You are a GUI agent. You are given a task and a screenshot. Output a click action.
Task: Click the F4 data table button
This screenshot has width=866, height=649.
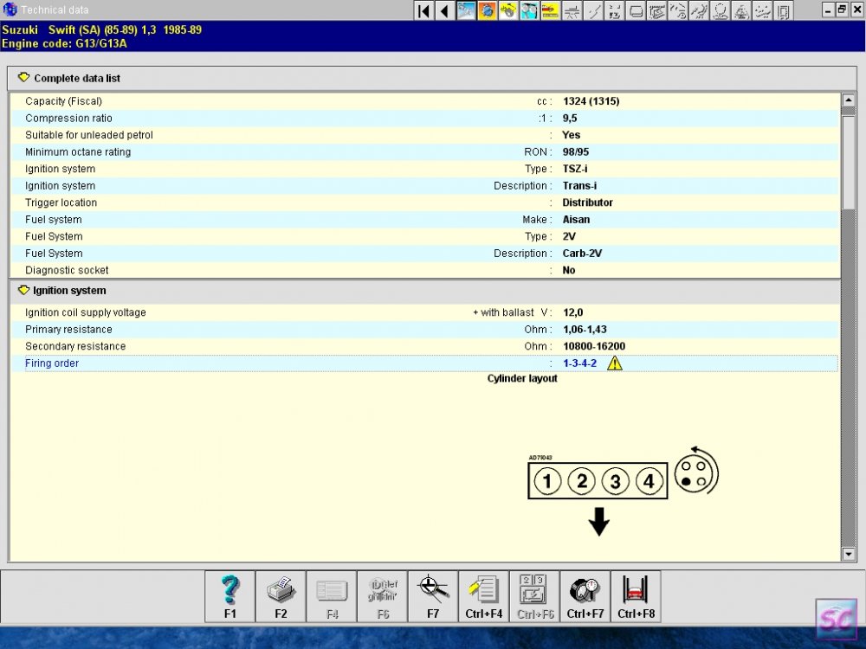click(332, 597)
